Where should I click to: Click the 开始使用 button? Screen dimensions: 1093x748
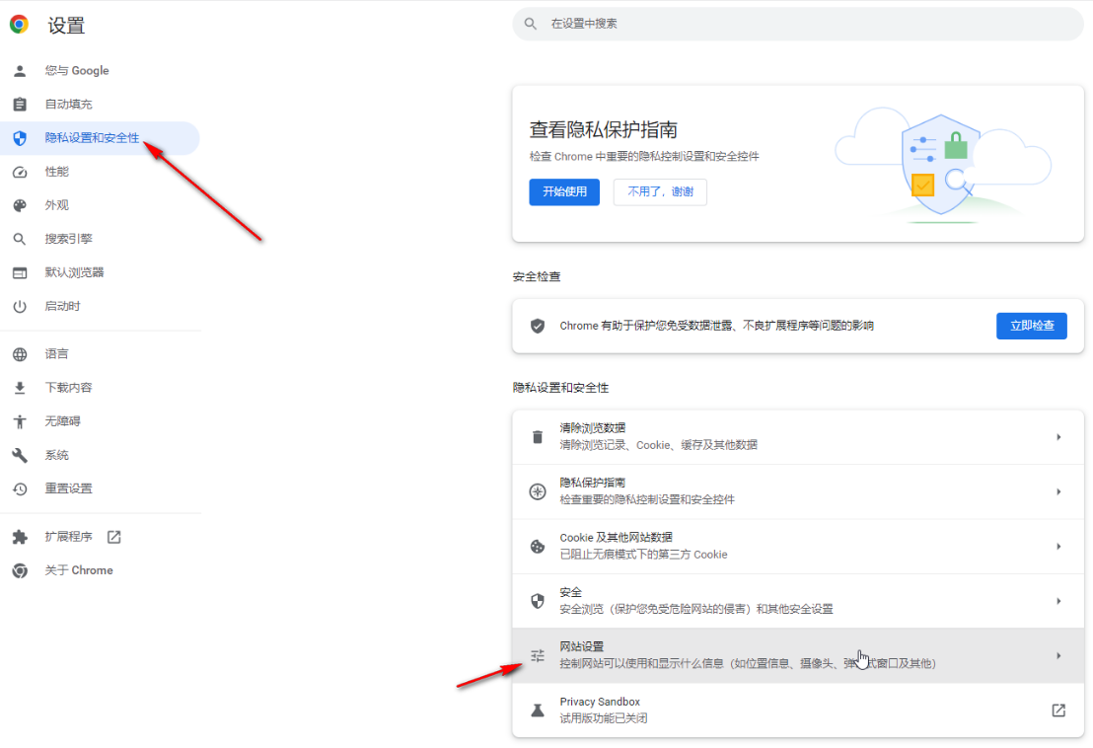click(x=564, y=191)
